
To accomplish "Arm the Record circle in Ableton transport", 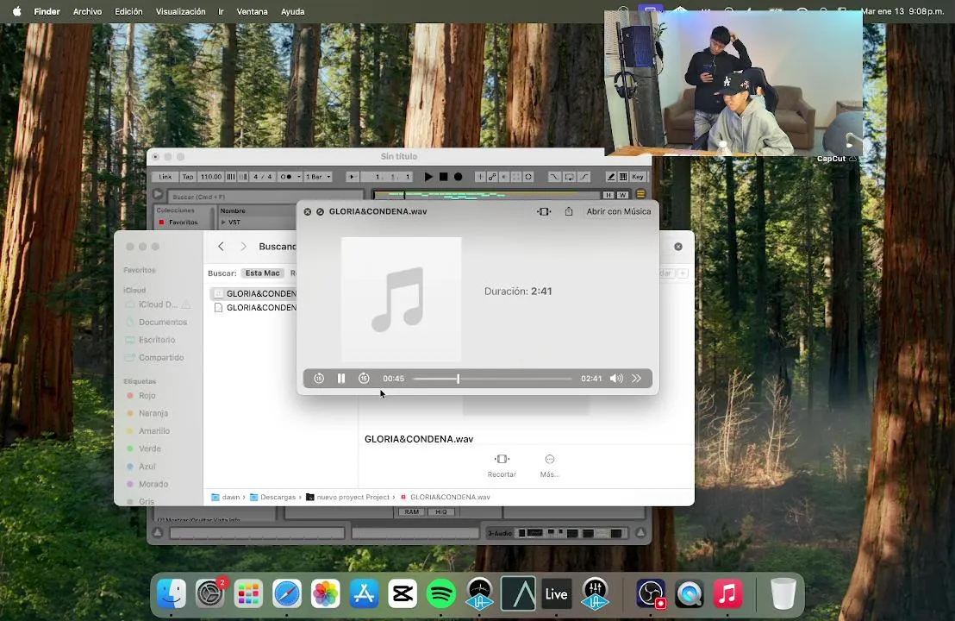I will 458,177.
